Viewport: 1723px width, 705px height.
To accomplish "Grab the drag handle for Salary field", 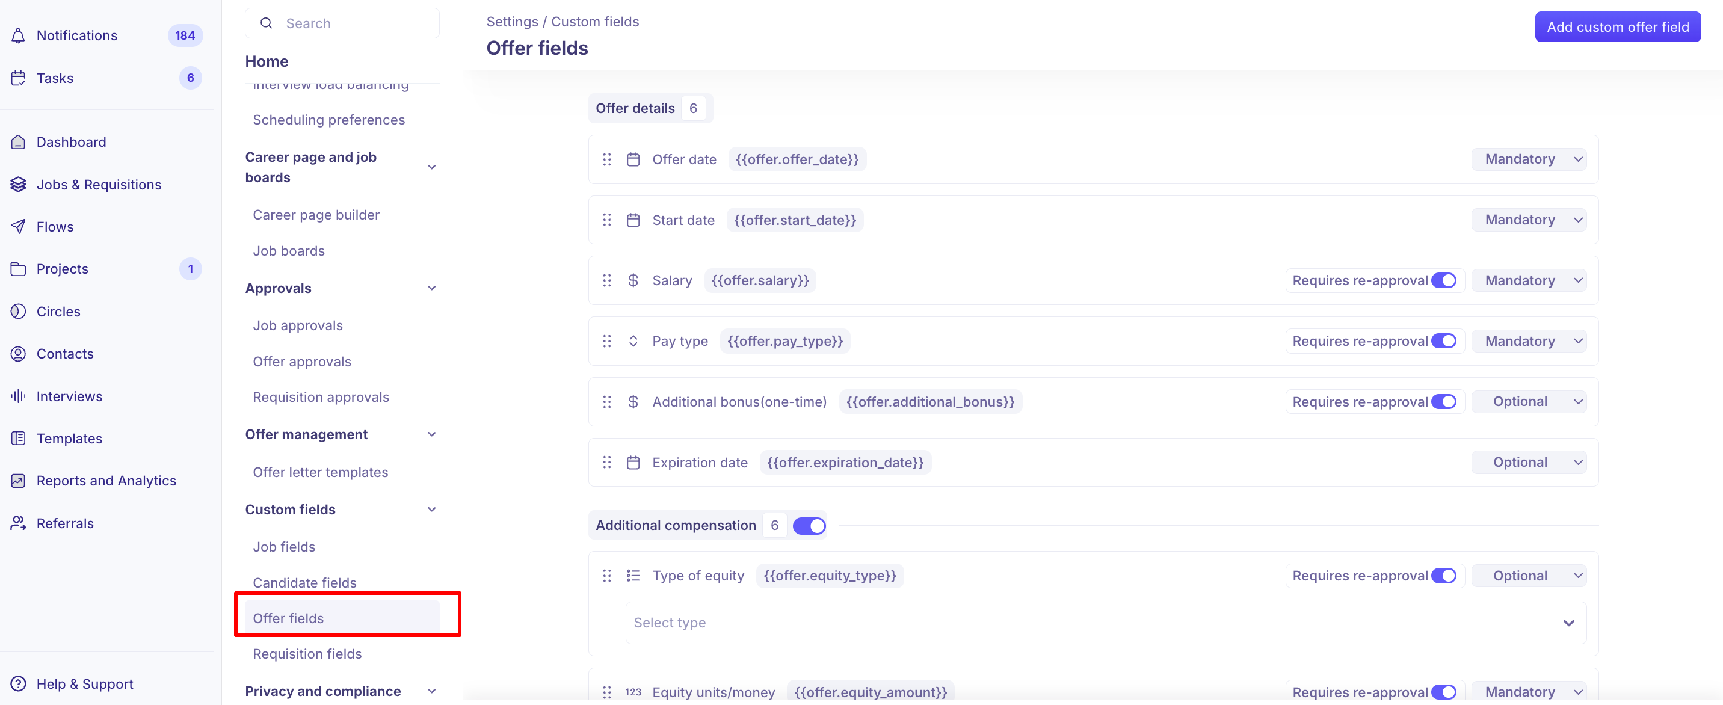I will click(x=606, y=281).
